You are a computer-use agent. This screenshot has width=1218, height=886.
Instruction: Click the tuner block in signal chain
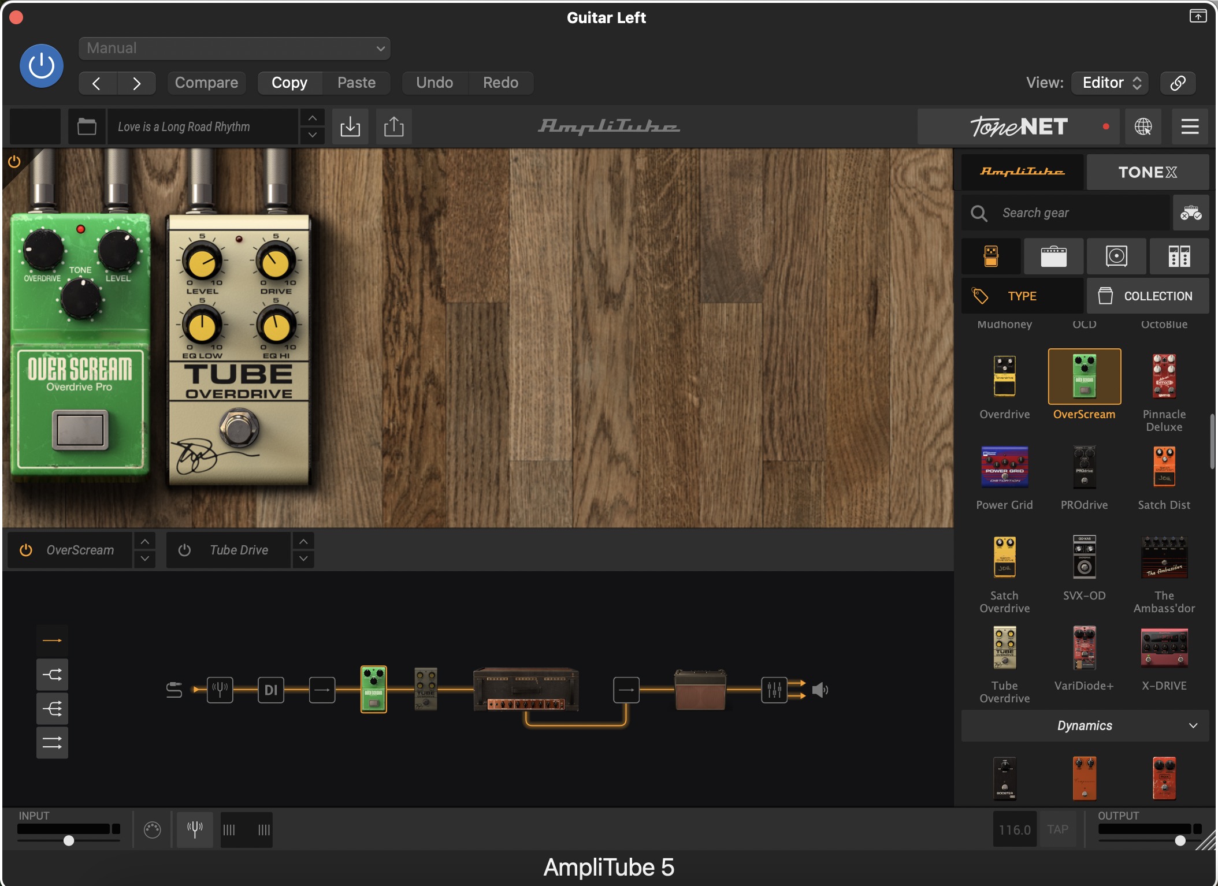[x=220, y=690]
